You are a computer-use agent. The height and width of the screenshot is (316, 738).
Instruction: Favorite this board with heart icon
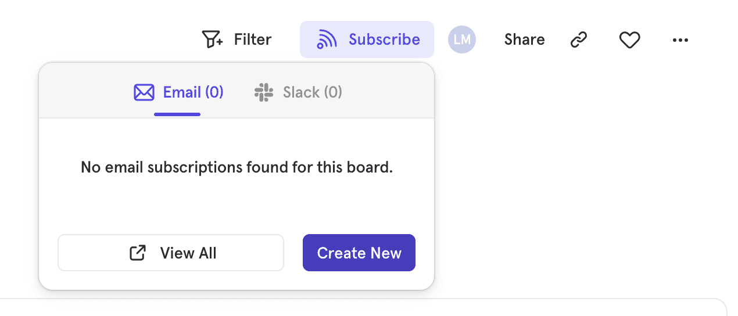tap(629, 39)
